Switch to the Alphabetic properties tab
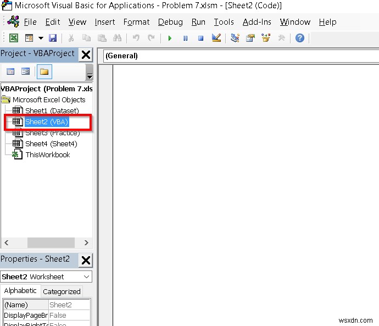The image size is (379, 326). 20,291
